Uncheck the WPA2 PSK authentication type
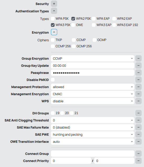Screen dimensions: 144x167 click(x=73, y=19)
